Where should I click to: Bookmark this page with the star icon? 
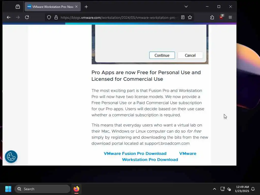(190, 18)
